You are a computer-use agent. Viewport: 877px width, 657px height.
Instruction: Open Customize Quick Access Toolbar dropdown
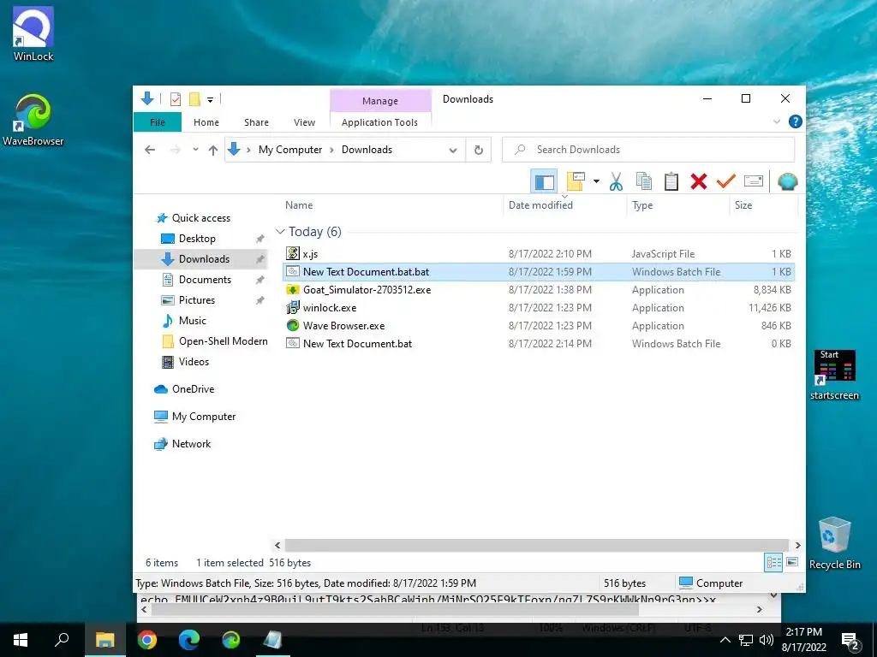(211, 100)
